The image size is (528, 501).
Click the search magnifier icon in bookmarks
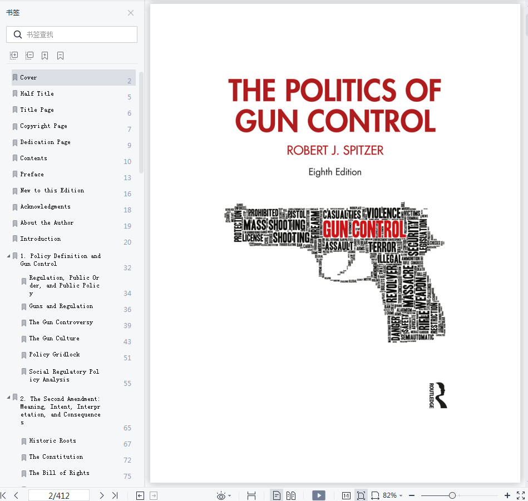17,34
